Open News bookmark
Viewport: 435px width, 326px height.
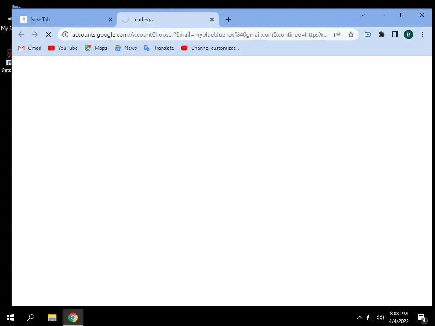126,48
